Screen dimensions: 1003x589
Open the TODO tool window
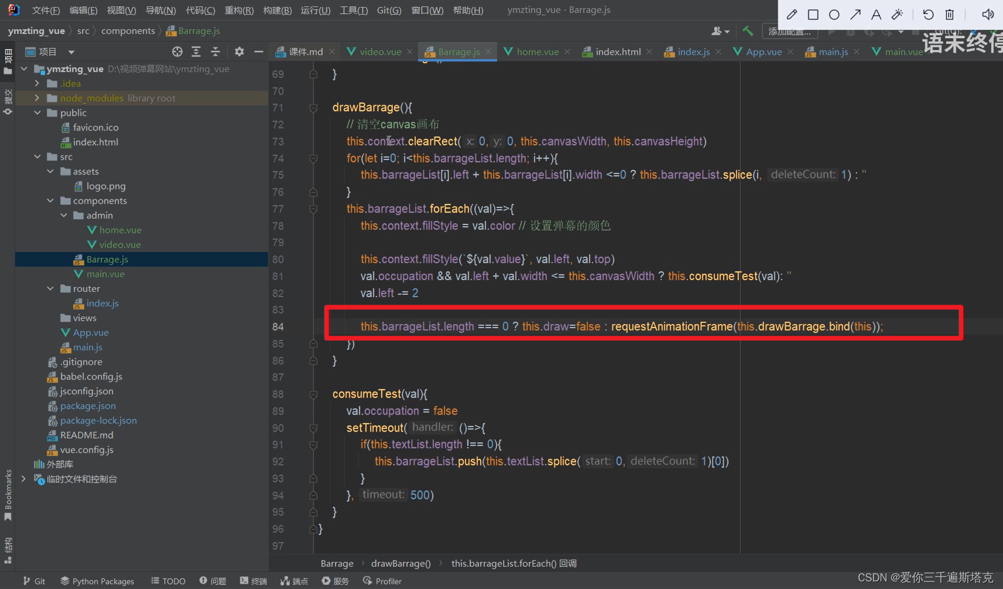point(168,581)
